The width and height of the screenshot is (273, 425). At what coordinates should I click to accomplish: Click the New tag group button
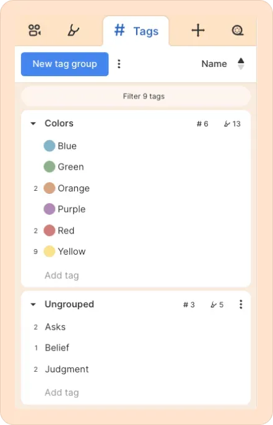pos(65,64)
